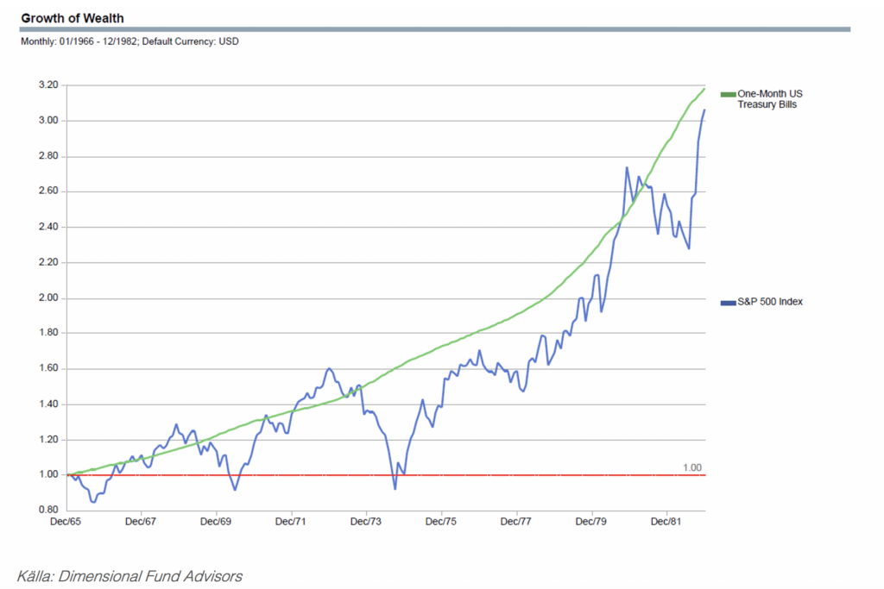Screen dimensions: 884x589
Task: Select the 0.80 y-axis value
Action: coord(47,511)
